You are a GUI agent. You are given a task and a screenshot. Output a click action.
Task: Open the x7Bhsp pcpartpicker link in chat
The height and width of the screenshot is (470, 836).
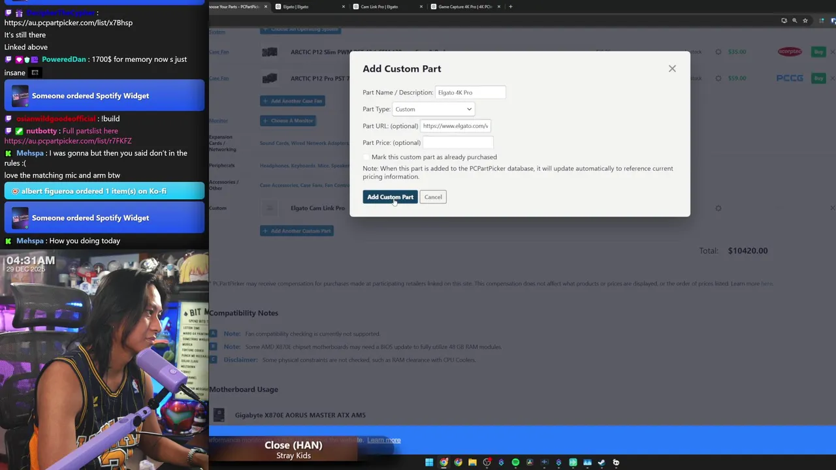(x=68, y=23)
